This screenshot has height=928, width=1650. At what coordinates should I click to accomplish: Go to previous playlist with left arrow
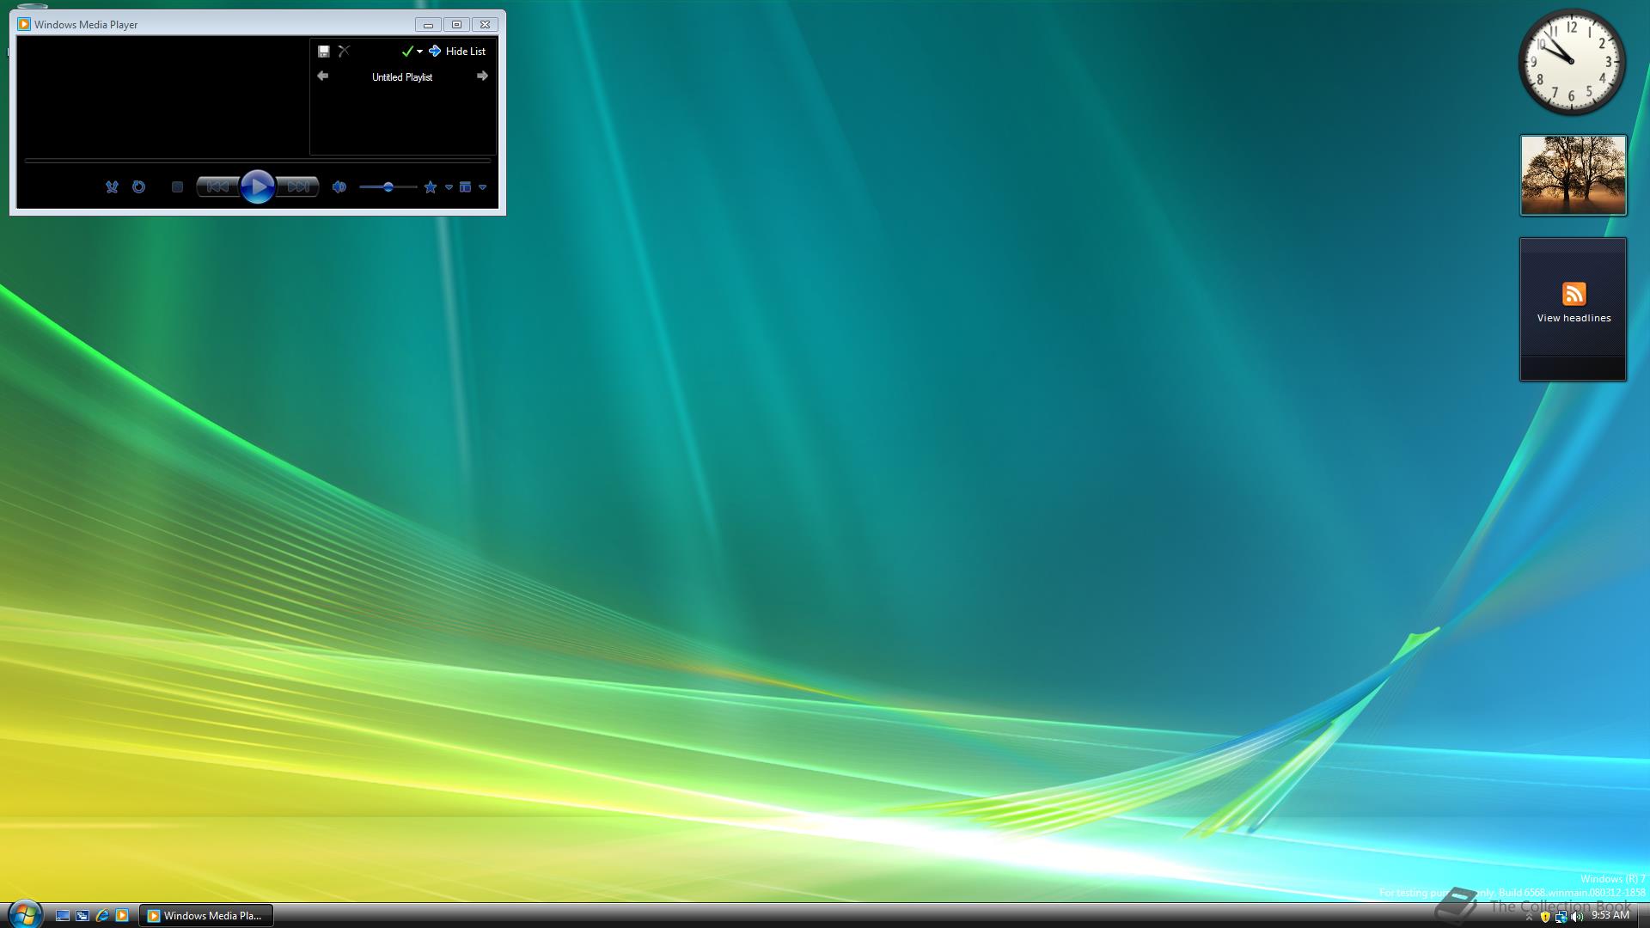pos(322,76)
